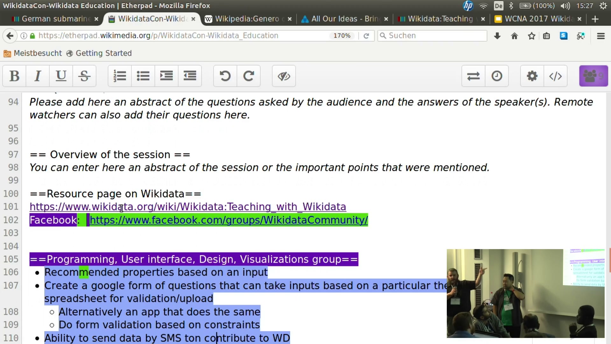The height and width of the screenshot is (344, 611).
Task: Close the All Our Ideas tab
Action: (x=386, y=19)
